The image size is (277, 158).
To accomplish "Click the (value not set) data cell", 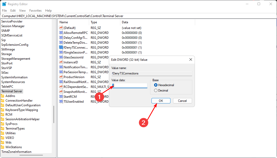I will pos(131,28).
